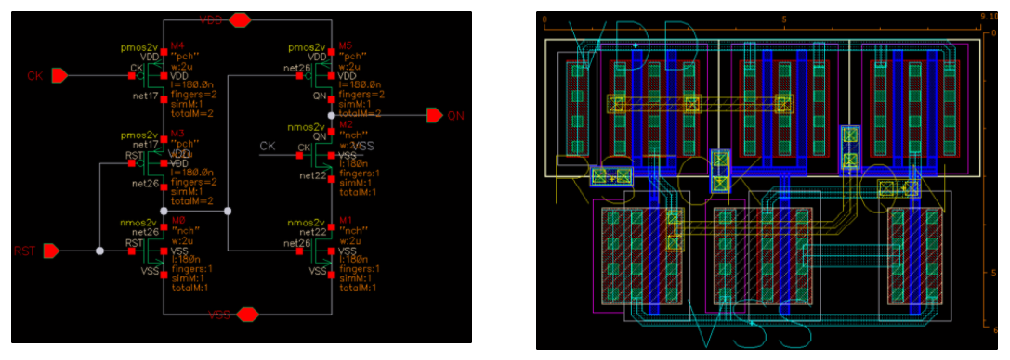
Task: Select the M5 pmos2v transistor symbol
Action: (318, 76)
